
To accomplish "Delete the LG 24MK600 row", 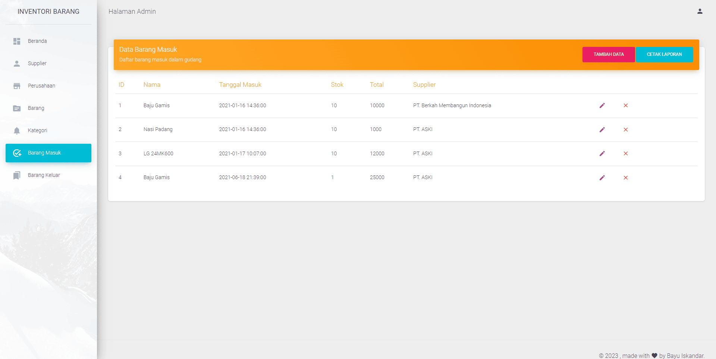I will point(626,153).
